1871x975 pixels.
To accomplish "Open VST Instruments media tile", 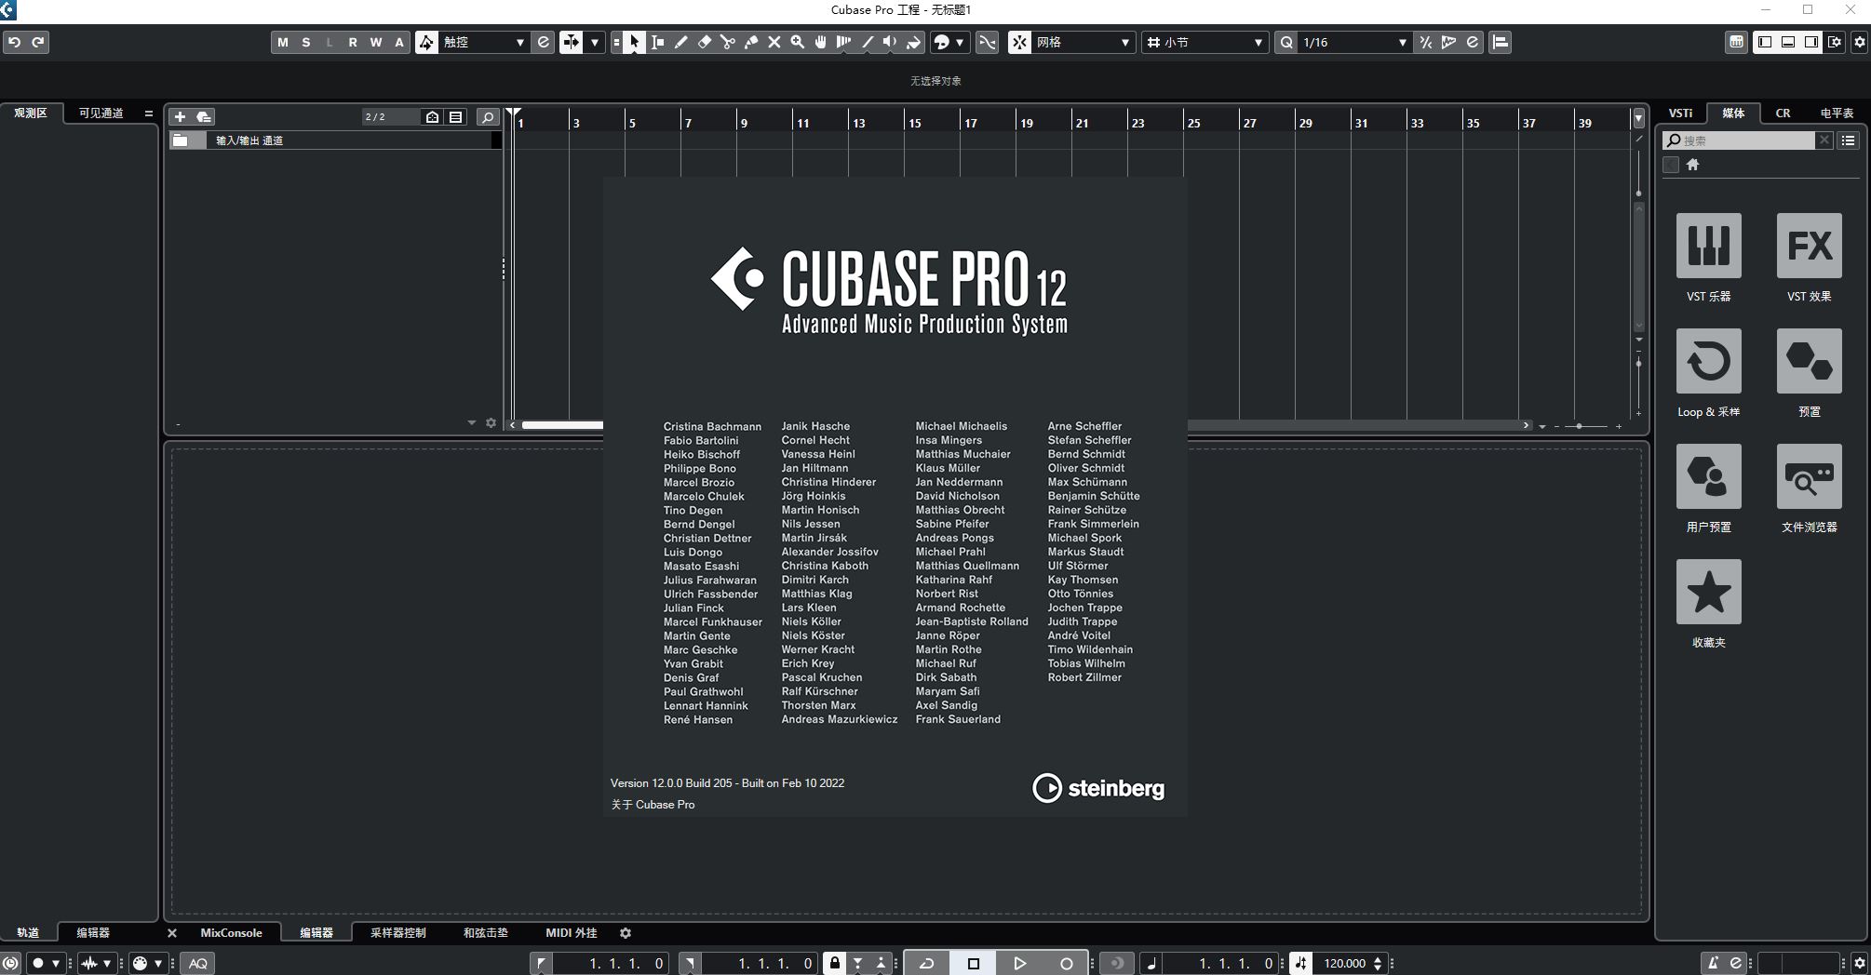I will [x=1708, y=246].
